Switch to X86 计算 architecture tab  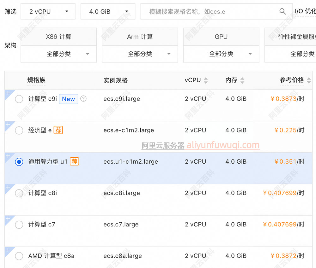pos(59,37)
